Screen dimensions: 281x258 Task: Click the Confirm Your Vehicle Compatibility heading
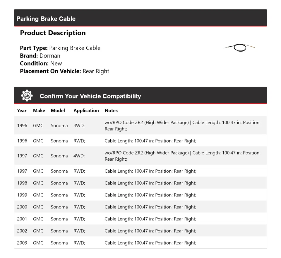click(x=90, y=96)
